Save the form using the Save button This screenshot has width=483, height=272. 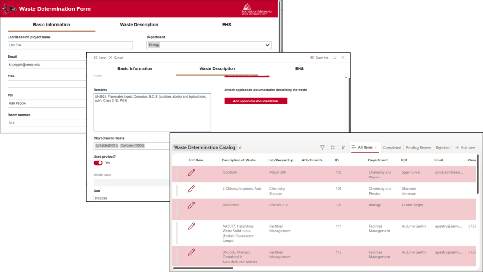(100, 57)
